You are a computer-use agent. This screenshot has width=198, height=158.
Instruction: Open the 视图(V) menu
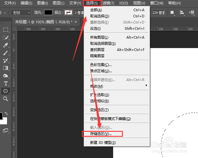[x=139, y=3]
